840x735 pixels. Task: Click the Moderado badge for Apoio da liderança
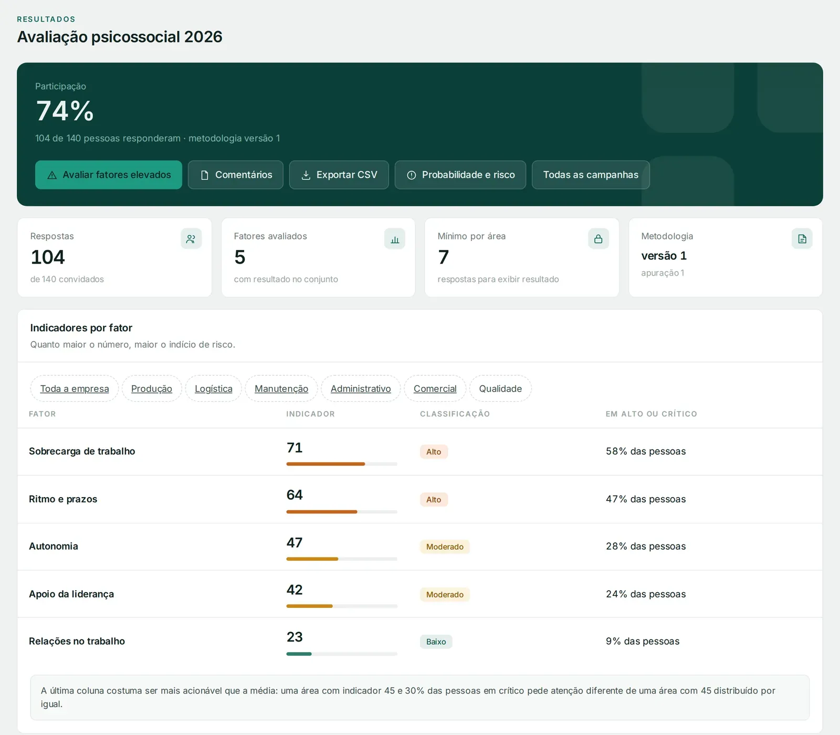coord(445,595)
